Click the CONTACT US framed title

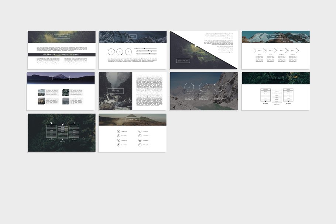point(133,120)
